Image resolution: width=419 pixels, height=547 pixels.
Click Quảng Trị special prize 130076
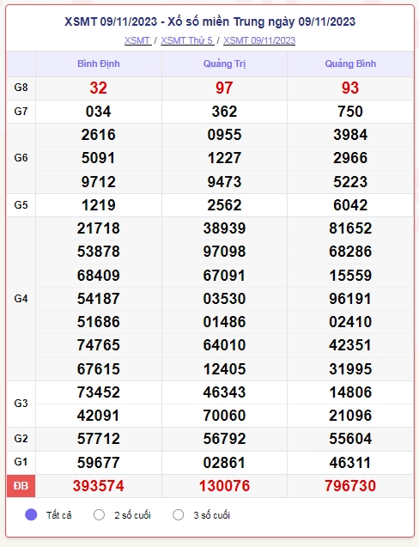pos(224,486)
